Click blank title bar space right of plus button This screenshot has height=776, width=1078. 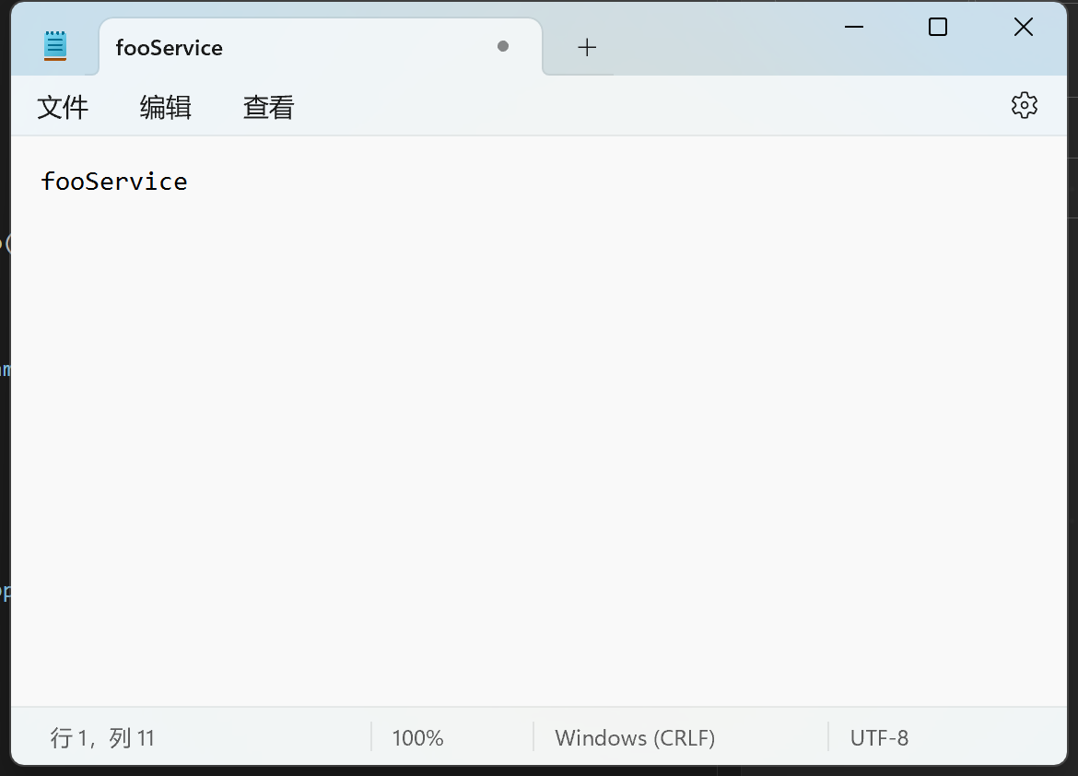(719, 46)
